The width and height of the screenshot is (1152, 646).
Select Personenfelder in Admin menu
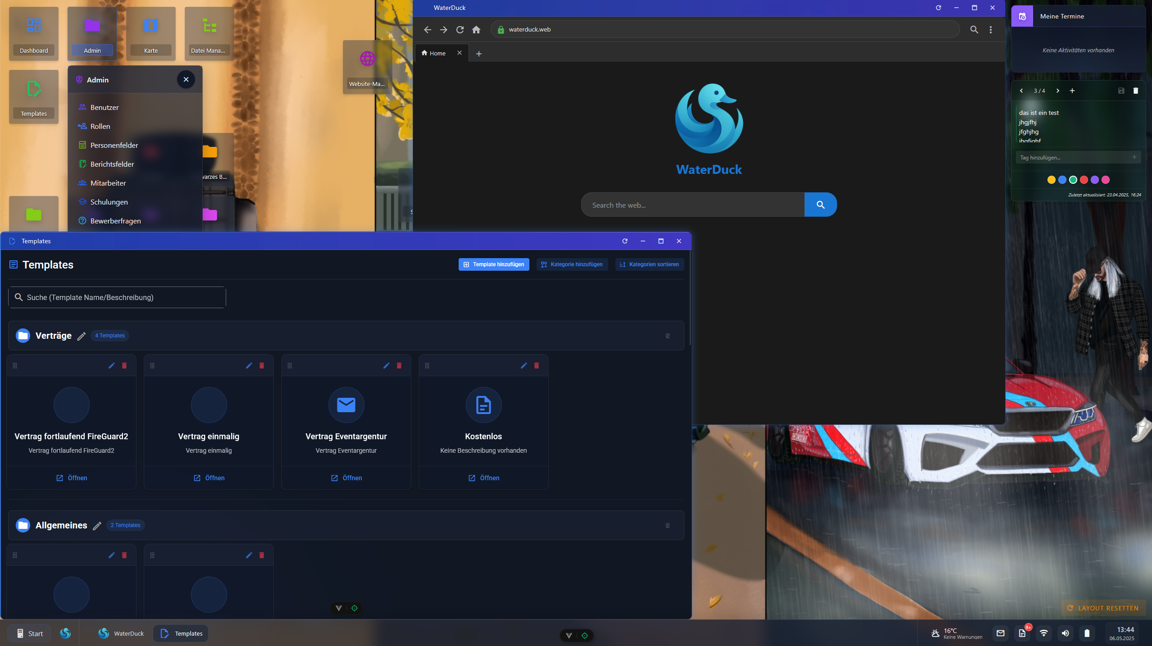(114, 145)
